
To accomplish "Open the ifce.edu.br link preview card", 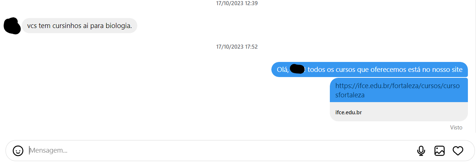I will point(399,112).
